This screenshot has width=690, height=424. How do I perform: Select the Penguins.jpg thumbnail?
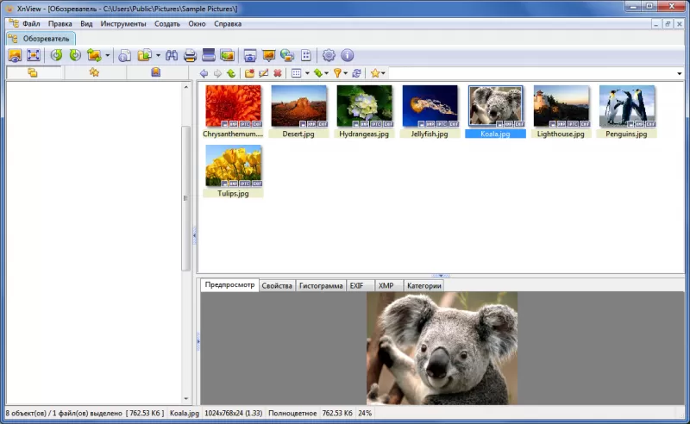click(627, 107)
